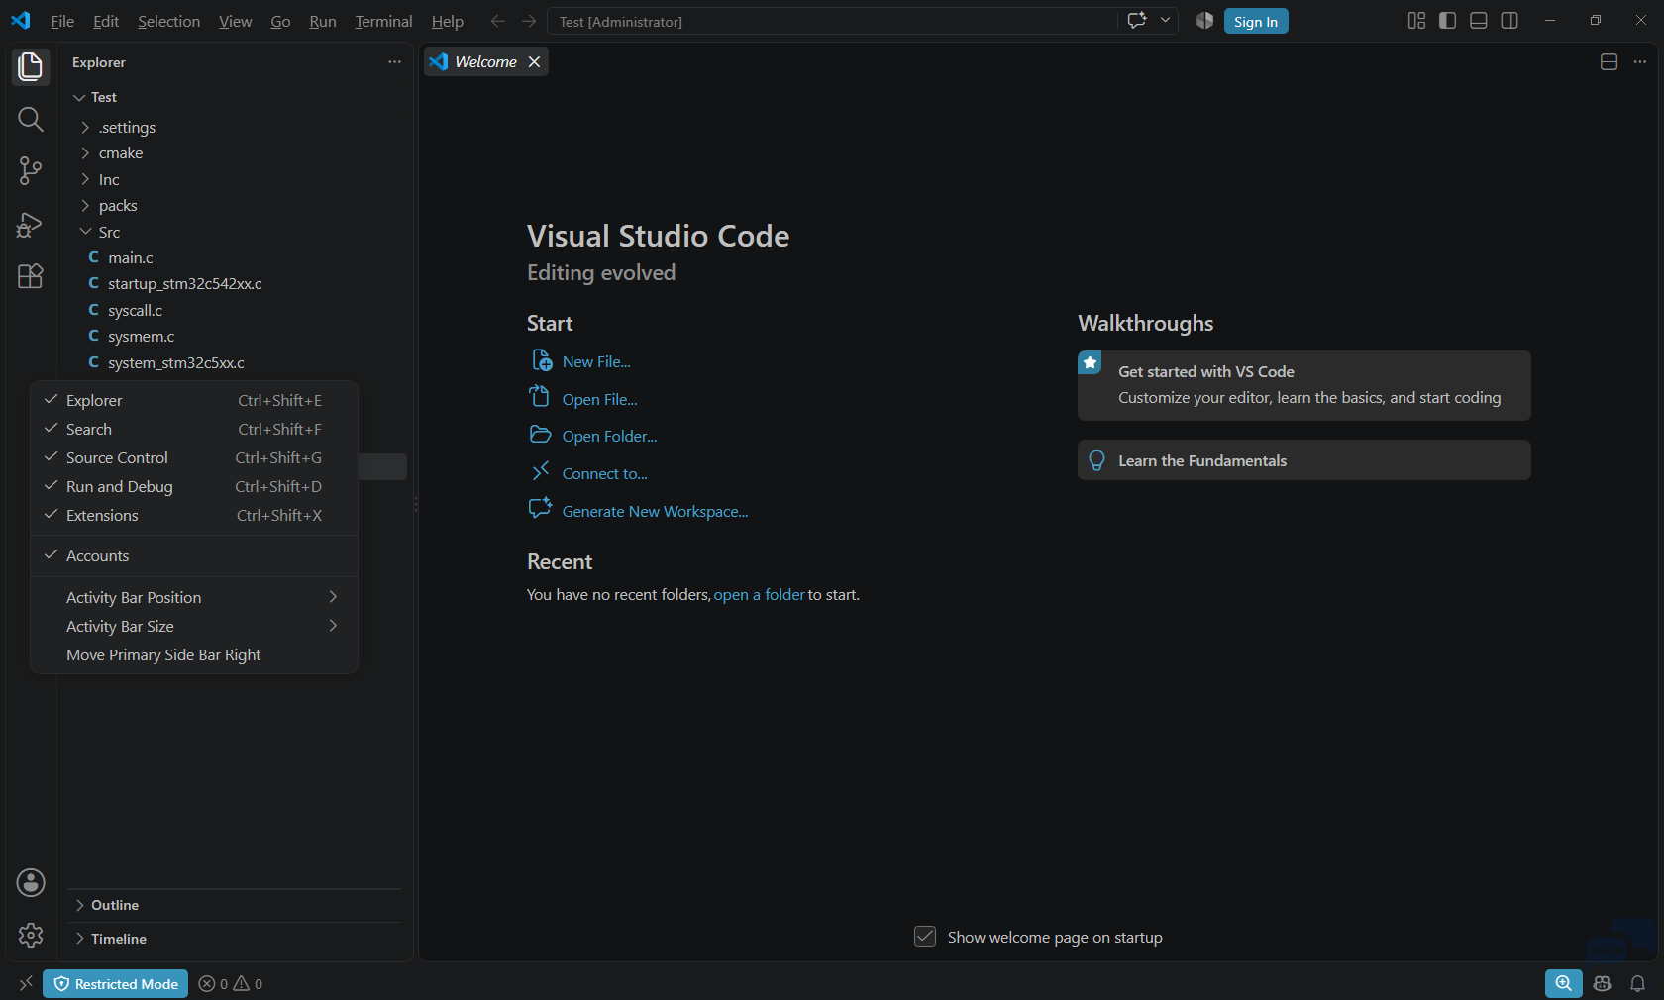Click the Copilot icon beside Sign In
This screenshot has width=1664, height=1000.
pyautogui.click(x=1204, y=21)
